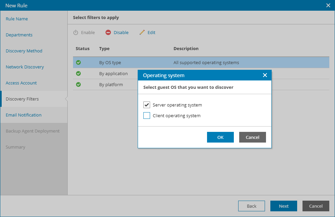Click the Enable power icon
This screenshot has width=335, height=217.
(x=76, y=32)
